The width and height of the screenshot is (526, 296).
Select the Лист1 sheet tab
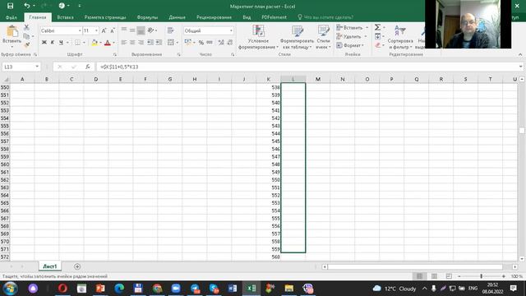click(50, 266)
